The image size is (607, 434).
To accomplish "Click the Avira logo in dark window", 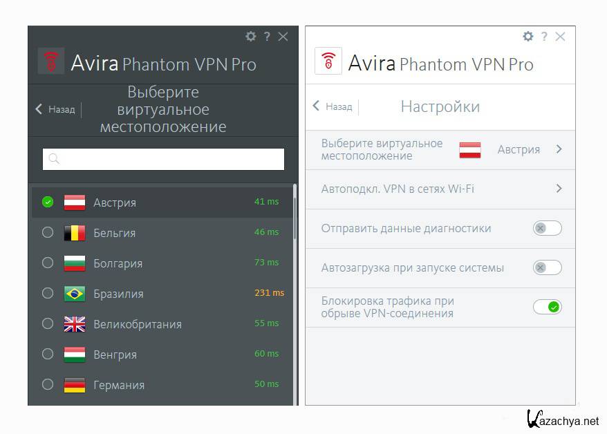I will click(51, 62).
